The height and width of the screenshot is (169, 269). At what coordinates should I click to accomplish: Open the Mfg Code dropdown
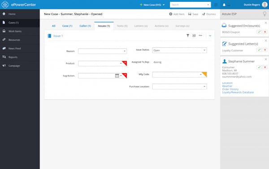coord(200,74)
